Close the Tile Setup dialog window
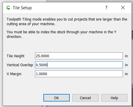Screen dimensions: 133x107 (123, 8)
